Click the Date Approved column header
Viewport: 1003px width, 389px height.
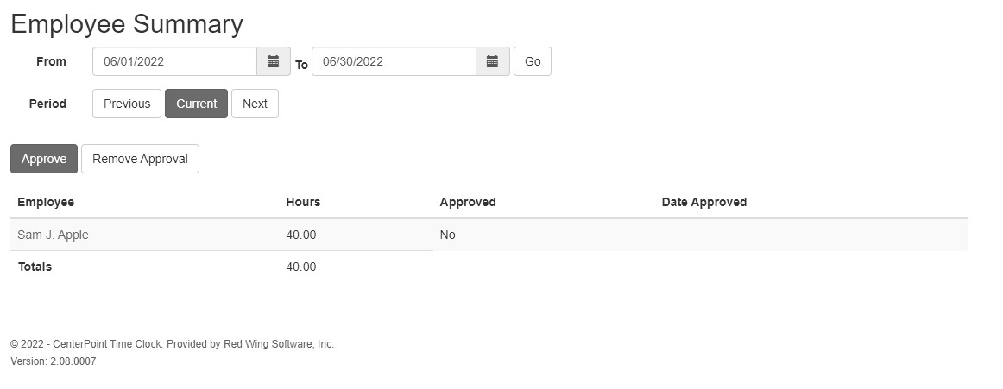(703, 202)
